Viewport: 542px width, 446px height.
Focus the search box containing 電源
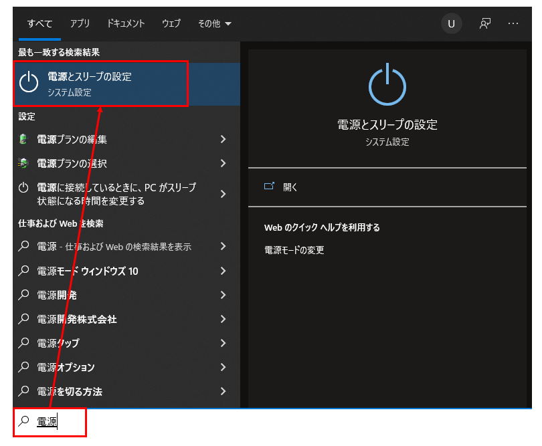tap(50, 422)
